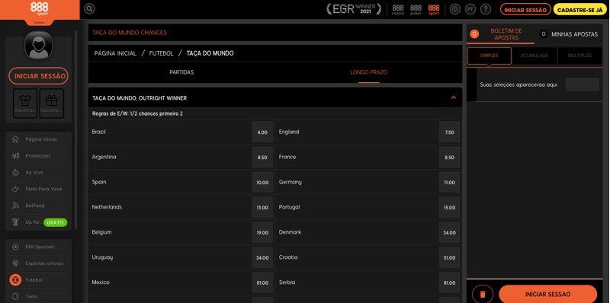The image size is (610, 303).
Task: Open Minhas Apostas tab
Action: (x=568, y=34)
